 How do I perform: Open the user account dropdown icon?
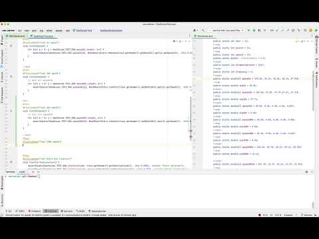pyautogui.click(x=195, y=31)
